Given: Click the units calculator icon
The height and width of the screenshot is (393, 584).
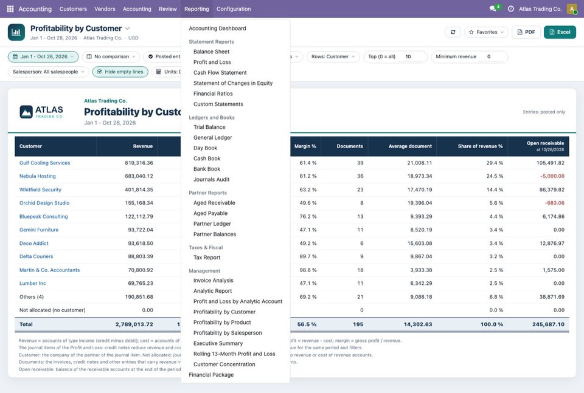Looking at the screenshot, I should [x=159, y=72].
